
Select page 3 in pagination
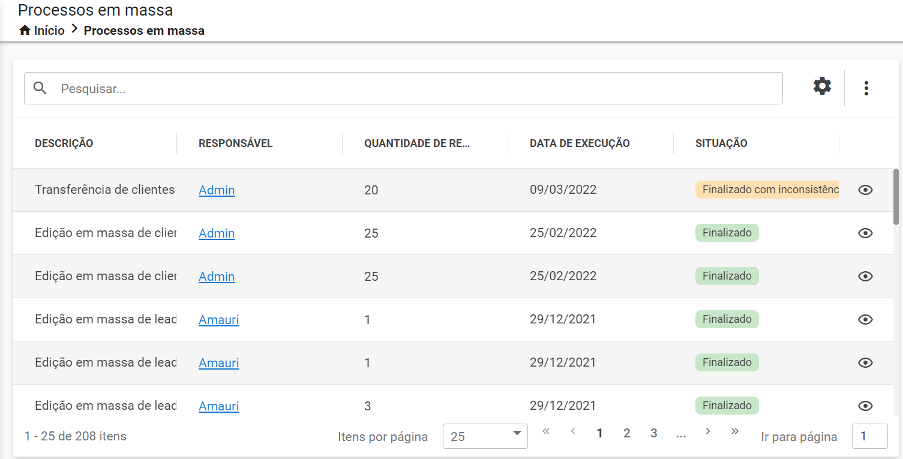point(653,433)
